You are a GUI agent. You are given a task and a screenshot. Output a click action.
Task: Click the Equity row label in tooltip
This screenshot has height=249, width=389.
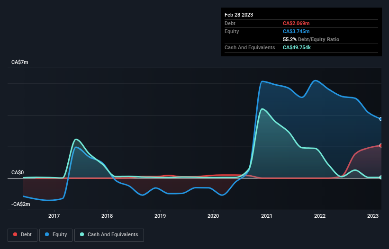(x=232, y=31)
